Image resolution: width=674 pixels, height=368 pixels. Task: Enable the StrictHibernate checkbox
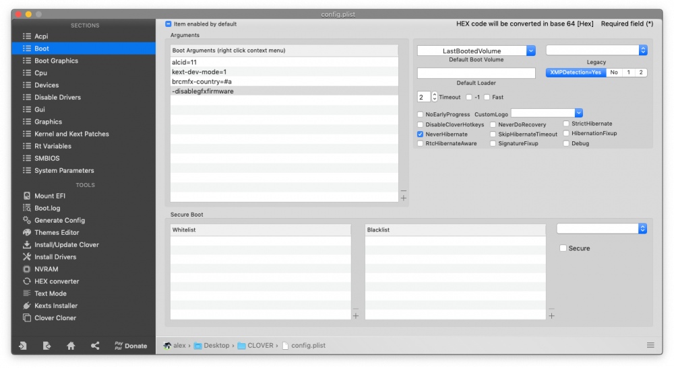coord(567,124)
